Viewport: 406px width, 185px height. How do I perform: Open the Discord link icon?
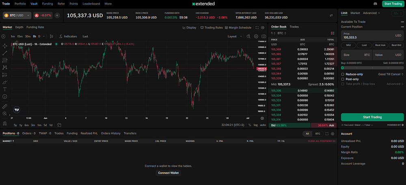point(376,4)
